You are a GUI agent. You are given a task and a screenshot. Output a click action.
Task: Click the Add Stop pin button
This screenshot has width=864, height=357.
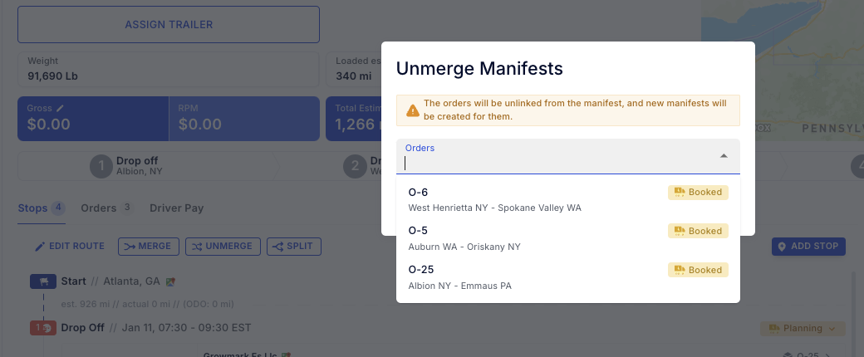(808, 247)
